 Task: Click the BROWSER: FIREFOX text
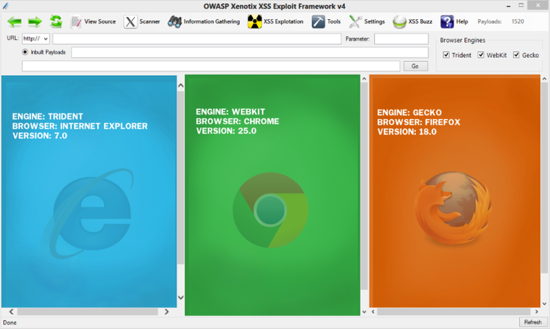point(419,123)
